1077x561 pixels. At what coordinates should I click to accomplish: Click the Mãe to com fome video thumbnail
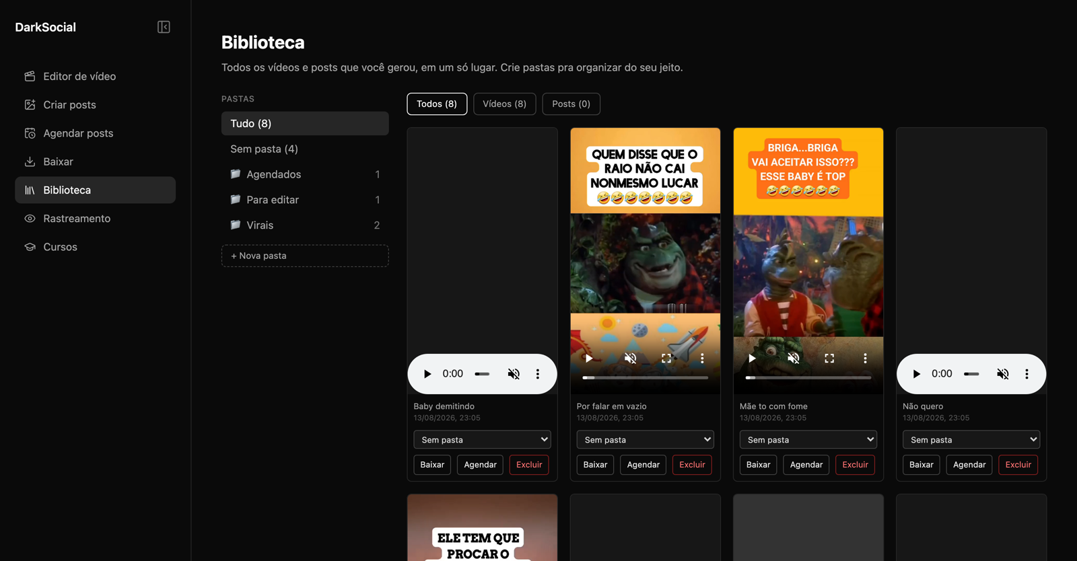808,260
